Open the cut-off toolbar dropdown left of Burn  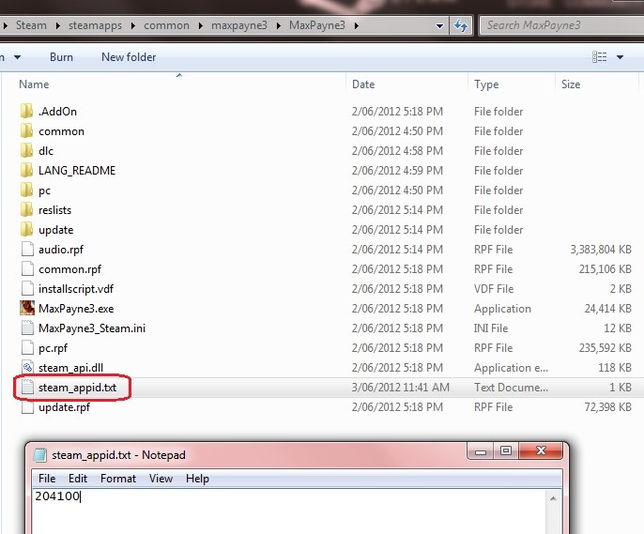(17, 57)
